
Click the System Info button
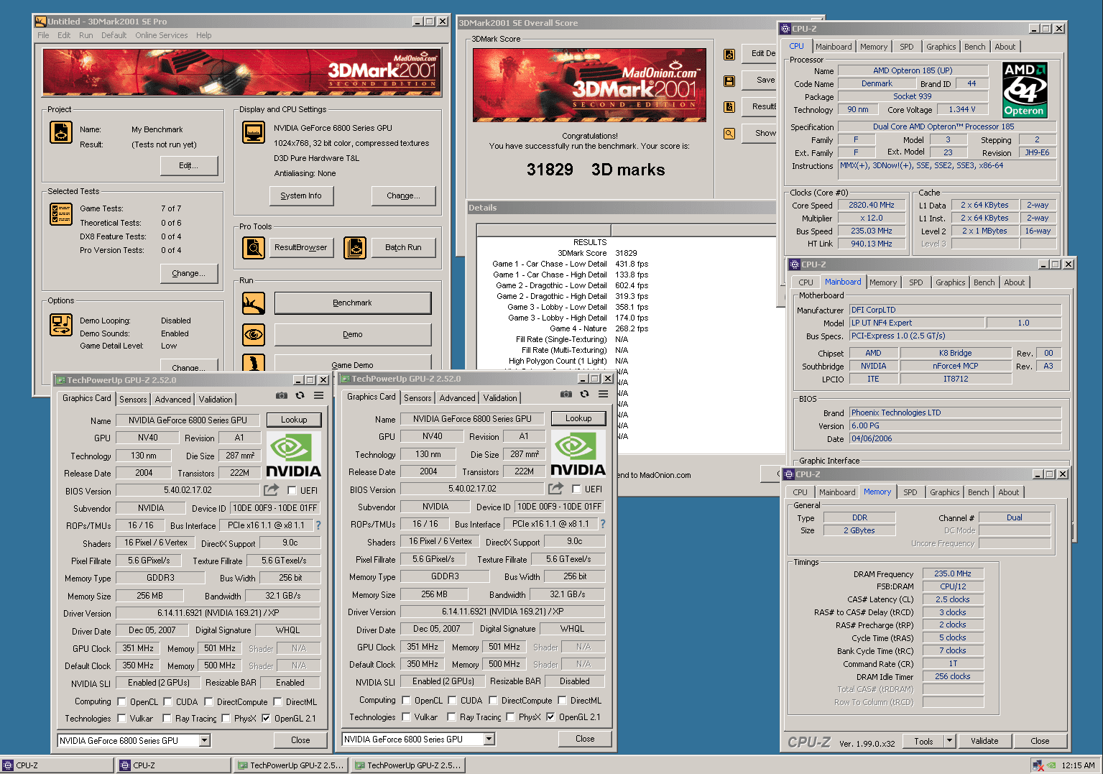point(301,195)
